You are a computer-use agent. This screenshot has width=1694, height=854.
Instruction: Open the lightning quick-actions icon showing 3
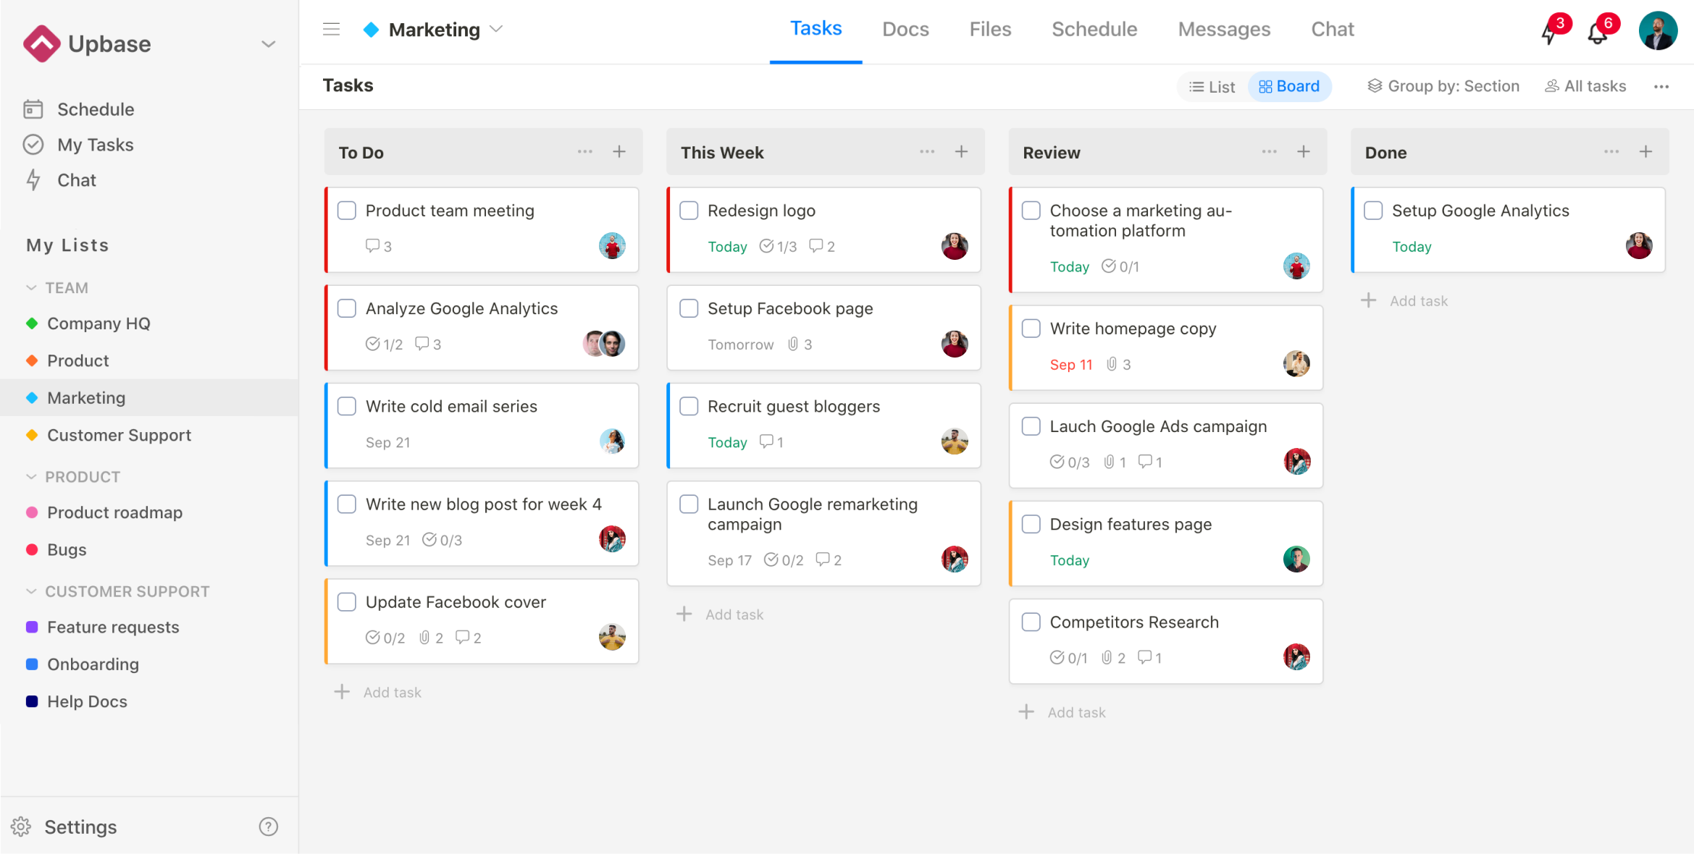point(1550,32)
